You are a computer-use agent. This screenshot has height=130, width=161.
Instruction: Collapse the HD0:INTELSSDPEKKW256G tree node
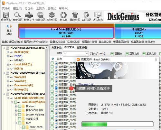click(4, 48)
